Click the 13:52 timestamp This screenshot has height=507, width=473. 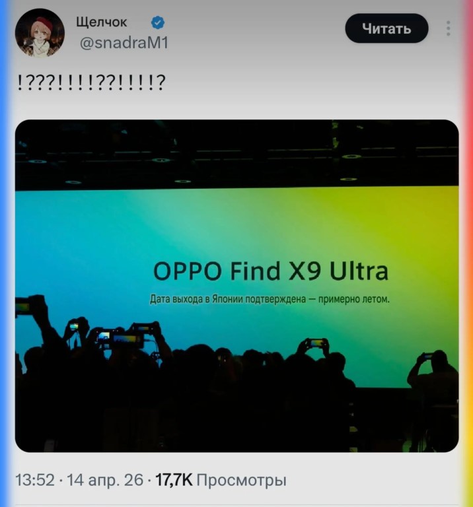pyautogui.click(x=35, y=480)
